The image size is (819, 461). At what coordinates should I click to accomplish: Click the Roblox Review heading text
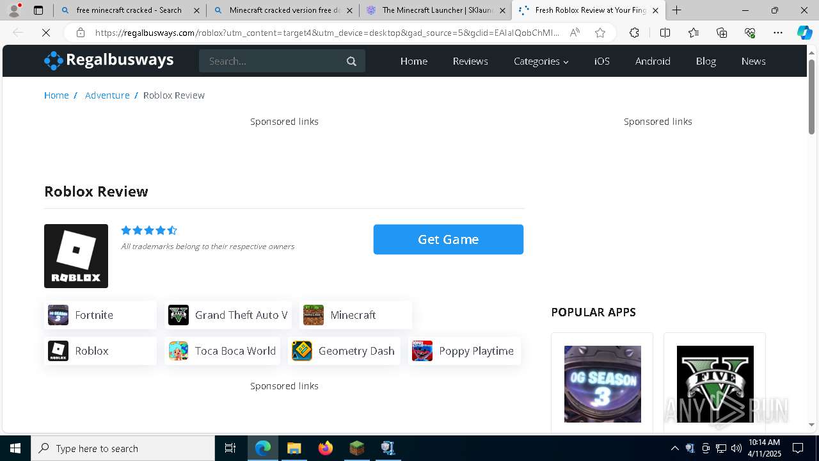coord(96,191)
